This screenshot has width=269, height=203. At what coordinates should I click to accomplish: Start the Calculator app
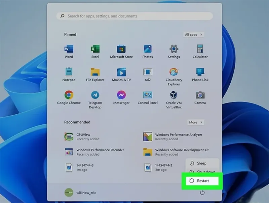pos(200,51)
